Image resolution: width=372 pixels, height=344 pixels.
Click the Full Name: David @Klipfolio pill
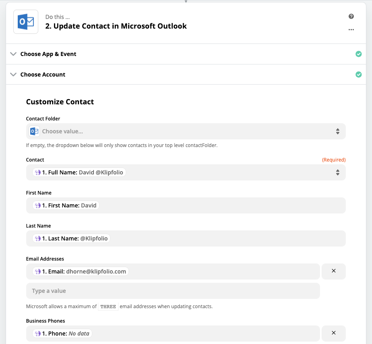(79, 172)
